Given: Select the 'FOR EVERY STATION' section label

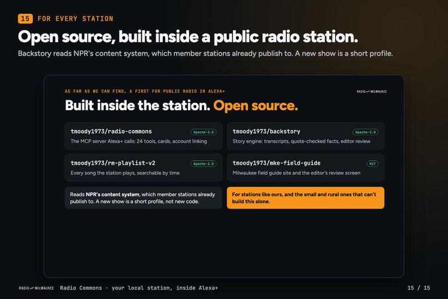Looking at the screenshot, I should coord(76,19).
